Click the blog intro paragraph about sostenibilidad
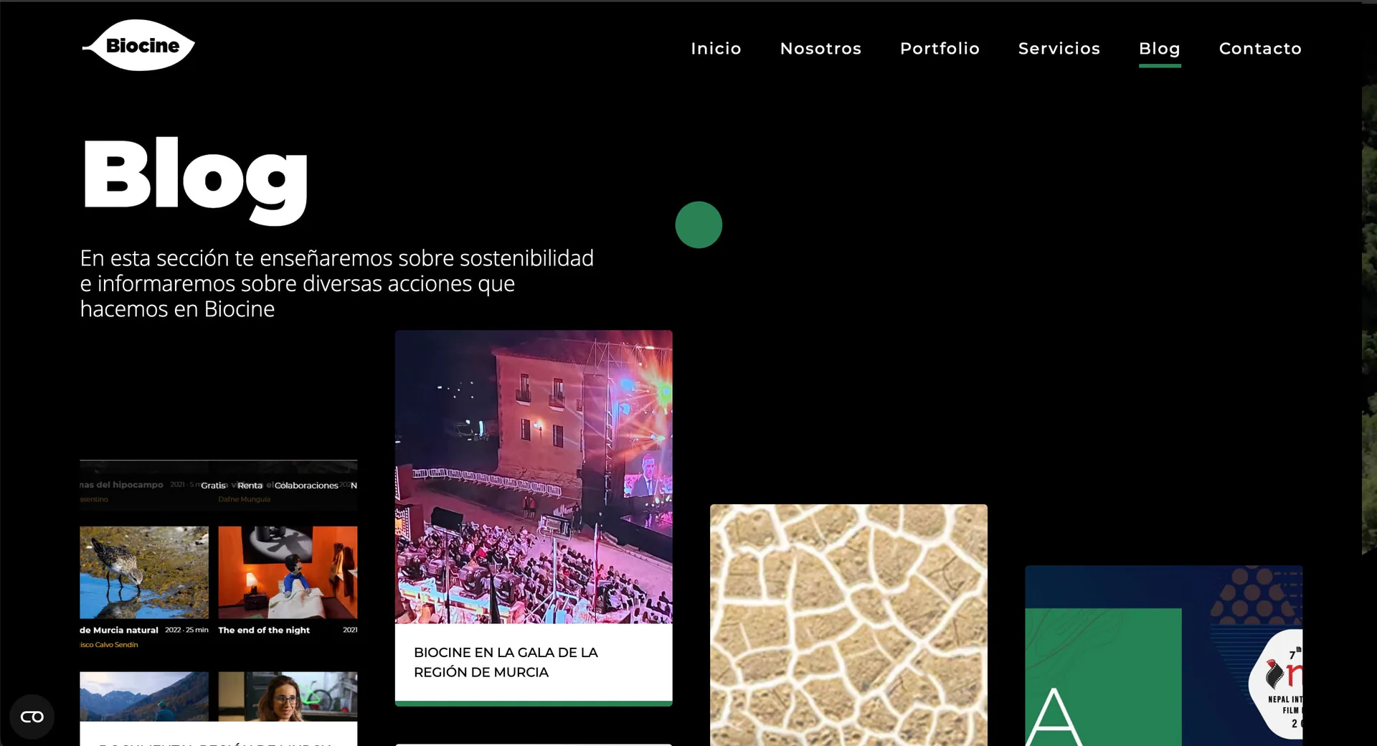This screenshot has height=746, width=1377. point(337,283)
